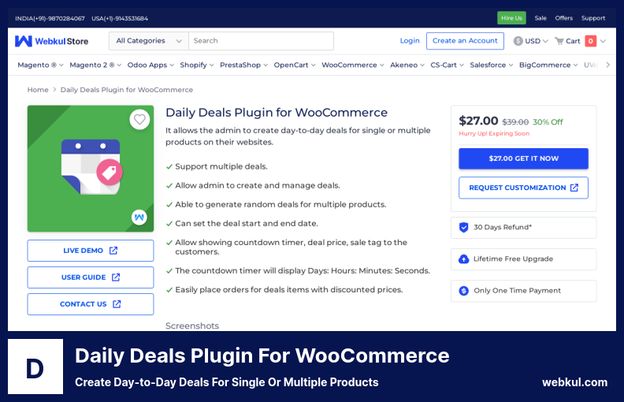Click the Request Customization button
This screenshot has height=402, width=624.
pos(523,188)
